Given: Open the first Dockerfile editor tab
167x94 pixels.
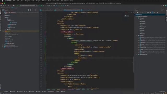Looking at the screenshot, I should (x=46, y=10).
